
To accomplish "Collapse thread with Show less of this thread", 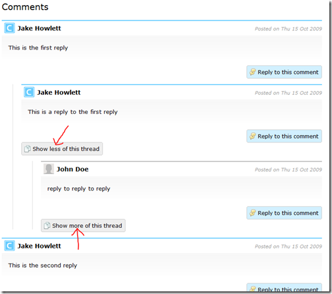I will coord(62,149).
